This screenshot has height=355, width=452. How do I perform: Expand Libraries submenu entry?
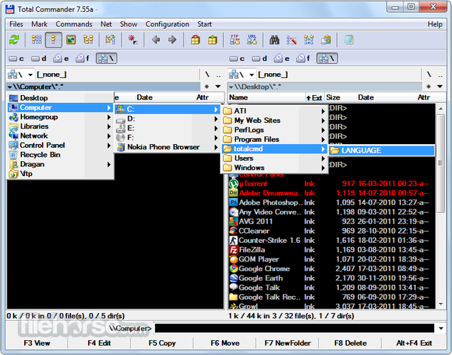coord(60,126)
